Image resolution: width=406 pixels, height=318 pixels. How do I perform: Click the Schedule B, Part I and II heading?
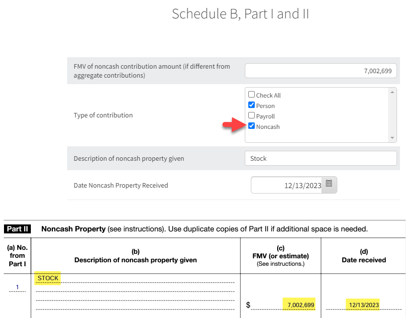[240, 14]
